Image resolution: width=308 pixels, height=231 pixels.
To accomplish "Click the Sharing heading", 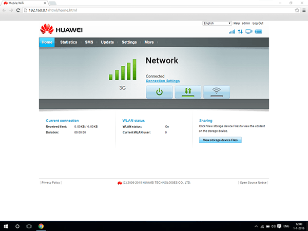I will tap(206, 121).
